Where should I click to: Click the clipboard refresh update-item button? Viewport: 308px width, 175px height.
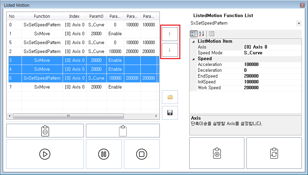point(274,153)
